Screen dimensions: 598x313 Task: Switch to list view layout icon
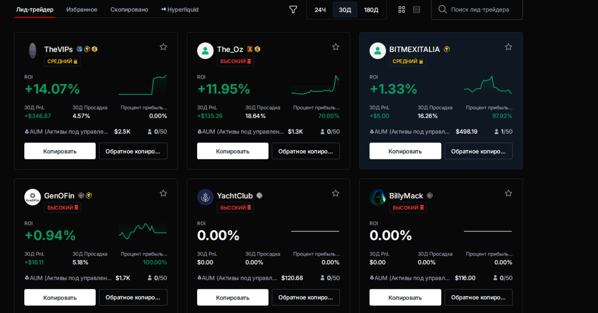417,9
